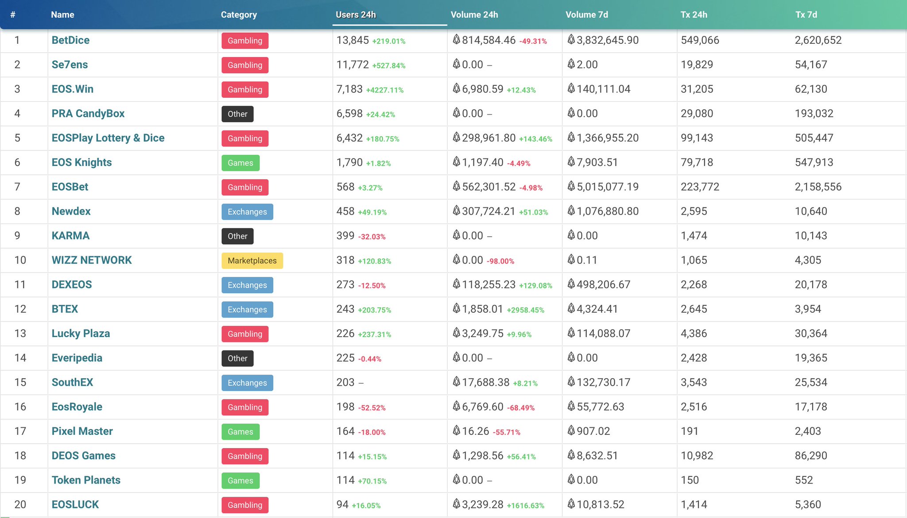Sort by the Users 24h column header
This screenshot has height=518, width=907.
[x=356, y=15]
